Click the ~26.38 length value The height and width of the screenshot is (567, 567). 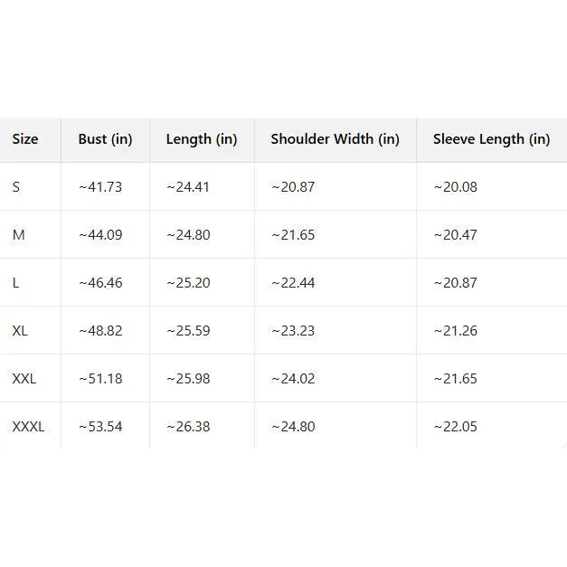[x=188, y=427]
